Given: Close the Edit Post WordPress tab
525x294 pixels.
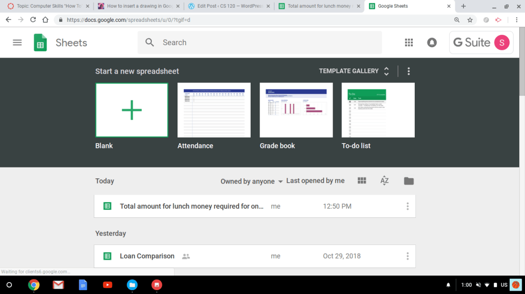Looking at the screenshot, I should coord(268,6).
